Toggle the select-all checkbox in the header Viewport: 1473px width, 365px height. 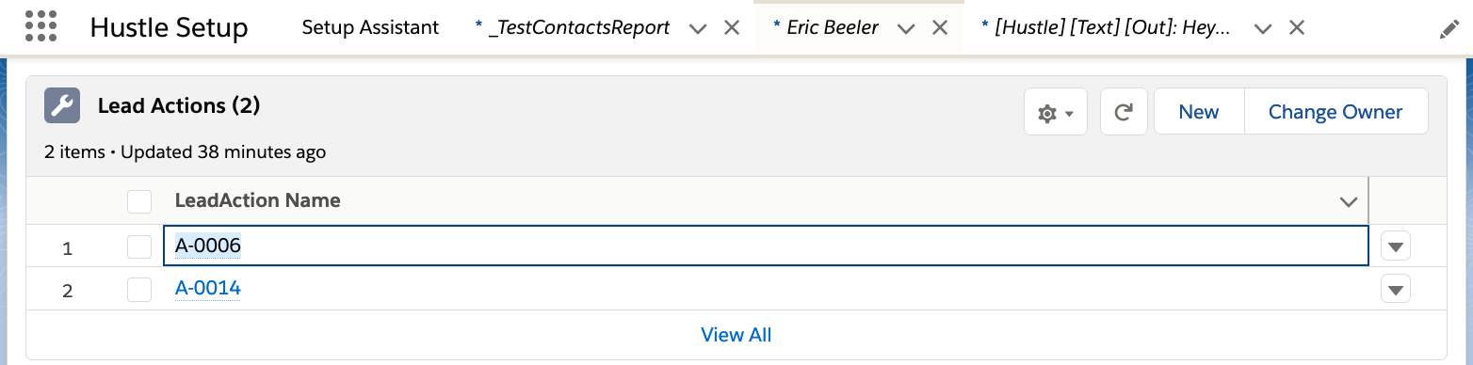(x=139, y=201)
